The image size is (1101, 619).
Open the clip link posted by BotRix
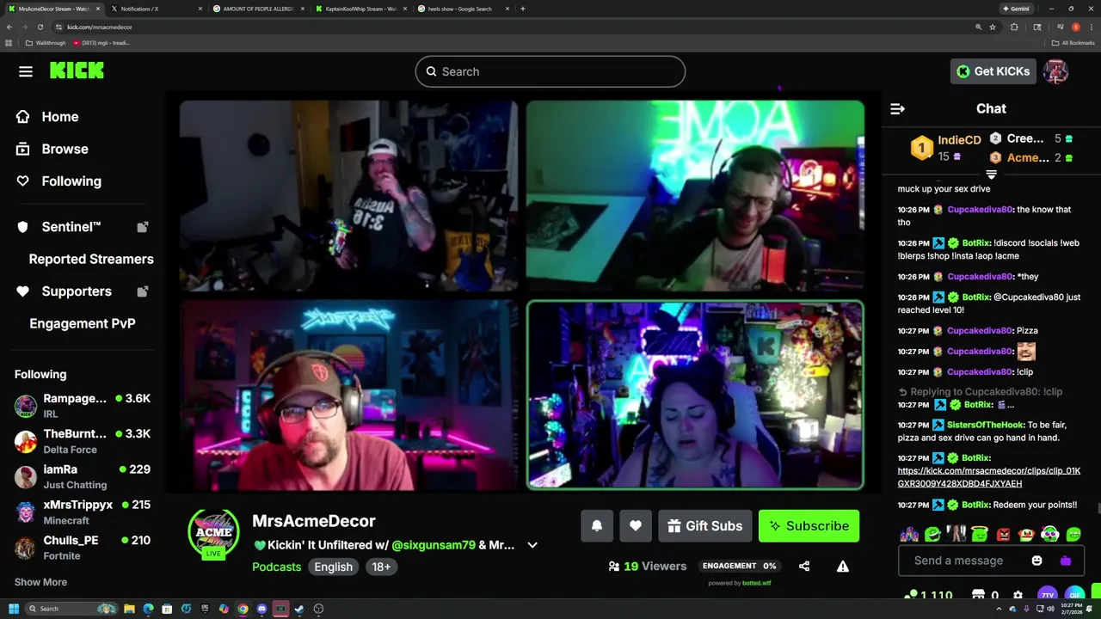click(989, 477)
